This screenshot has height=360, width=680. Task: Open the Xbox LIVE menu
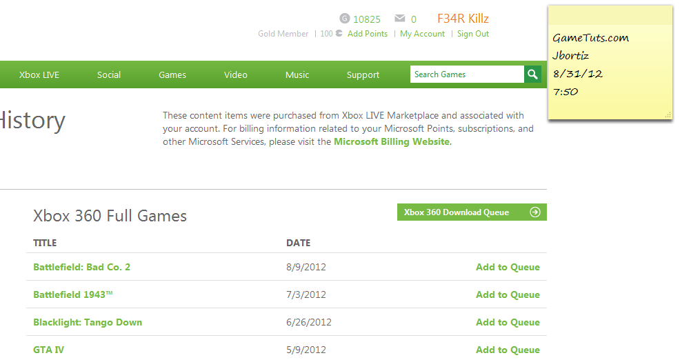(x=39, y=75)
